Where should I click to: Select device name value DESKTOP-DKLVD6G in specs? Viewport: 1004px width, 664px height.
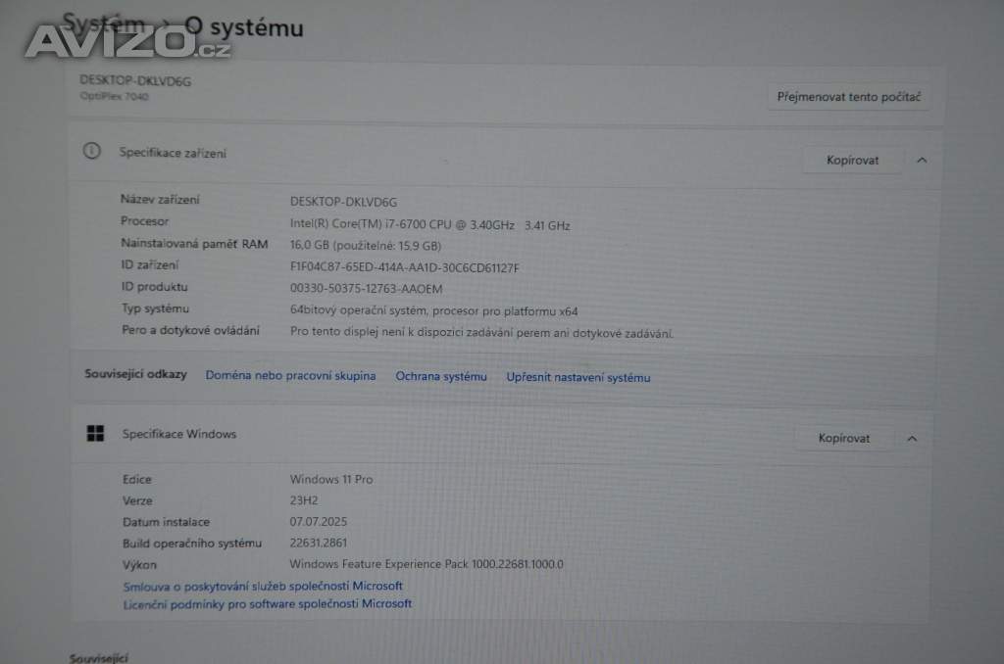(x=343, y=202)
